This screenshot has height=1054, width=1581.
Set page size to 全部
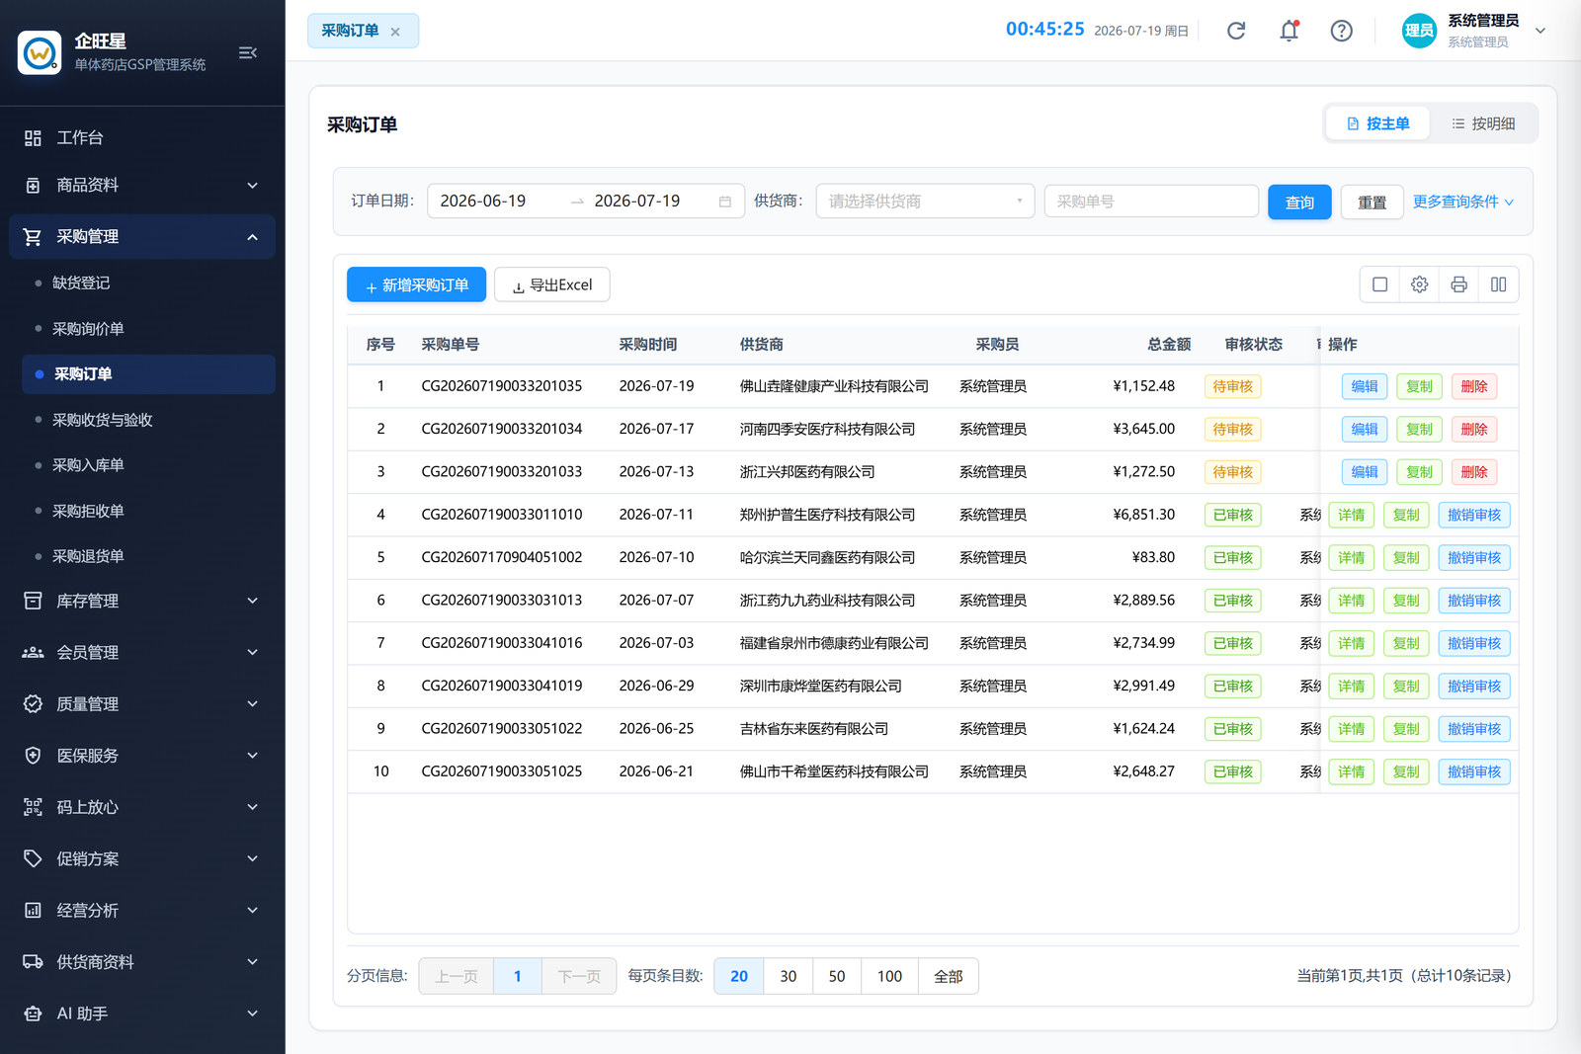948,976
